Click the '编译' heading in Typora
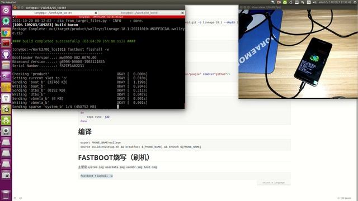Screen dimensions: 358x201 [x=85, y=132]
